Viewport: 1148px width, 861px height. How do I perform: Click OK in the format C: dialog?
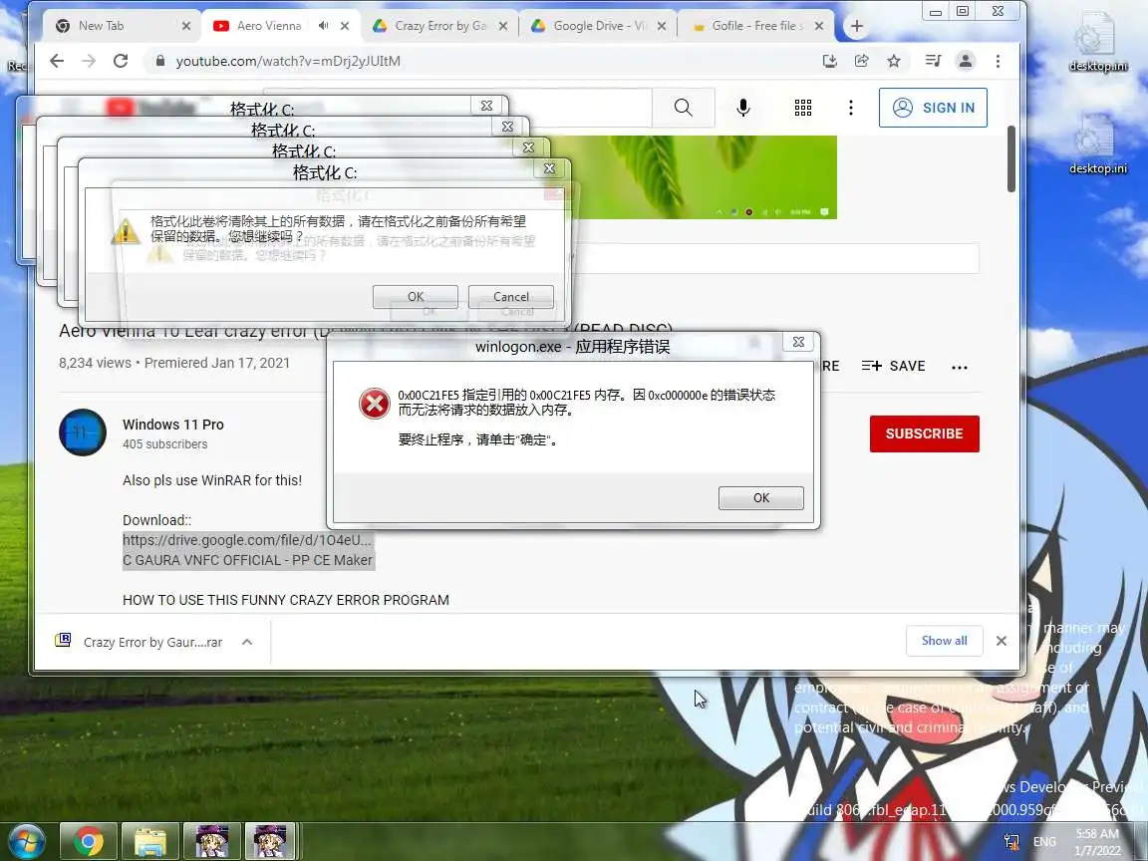tap(416, 297)
